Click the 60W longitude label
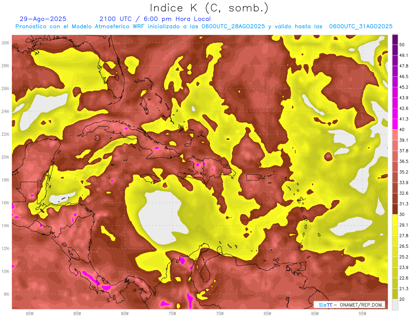The width and height of the screenshot is (411, 318). point(315,314)
